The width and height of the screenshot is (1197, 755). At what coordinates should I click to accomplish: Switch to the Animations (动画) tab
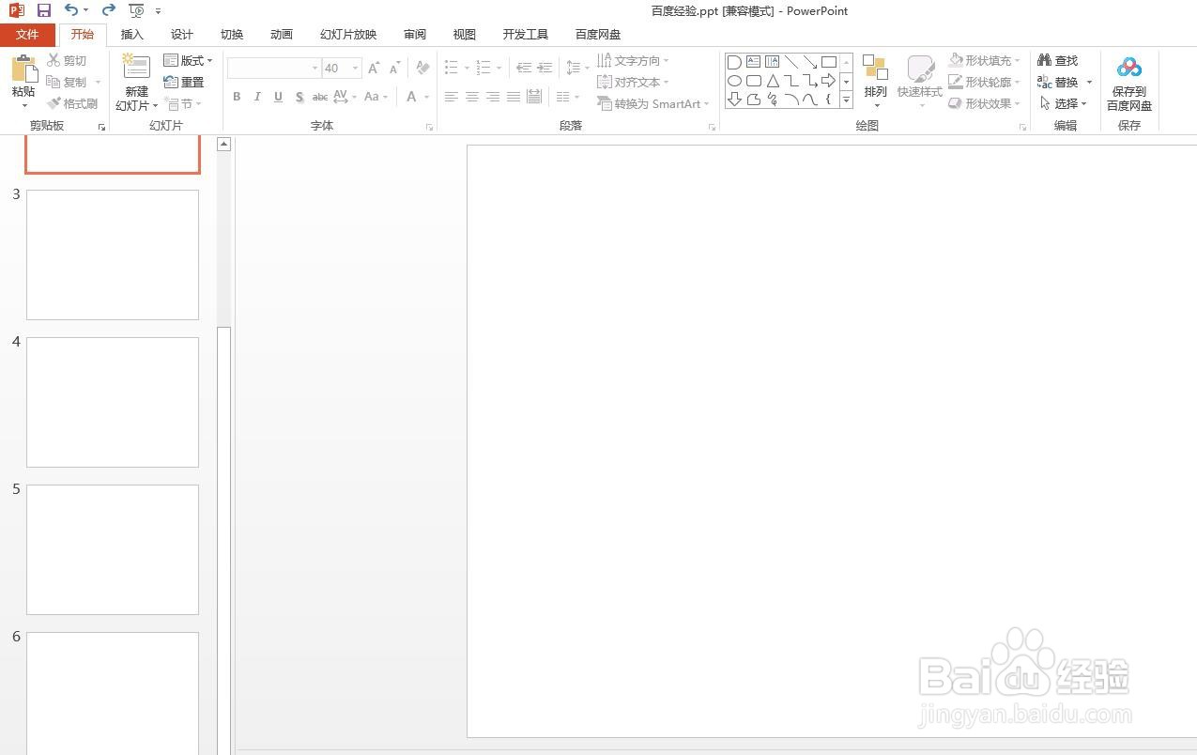pyautogui.click(x=282, y=35)
